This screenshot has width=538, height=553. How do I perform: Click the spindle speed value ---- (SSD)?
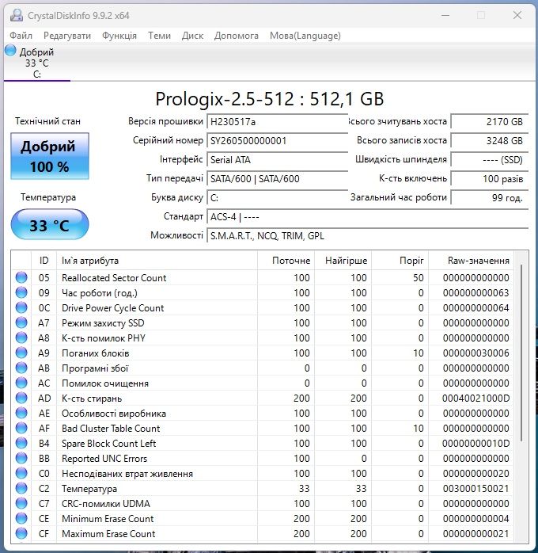coord(490,160)
